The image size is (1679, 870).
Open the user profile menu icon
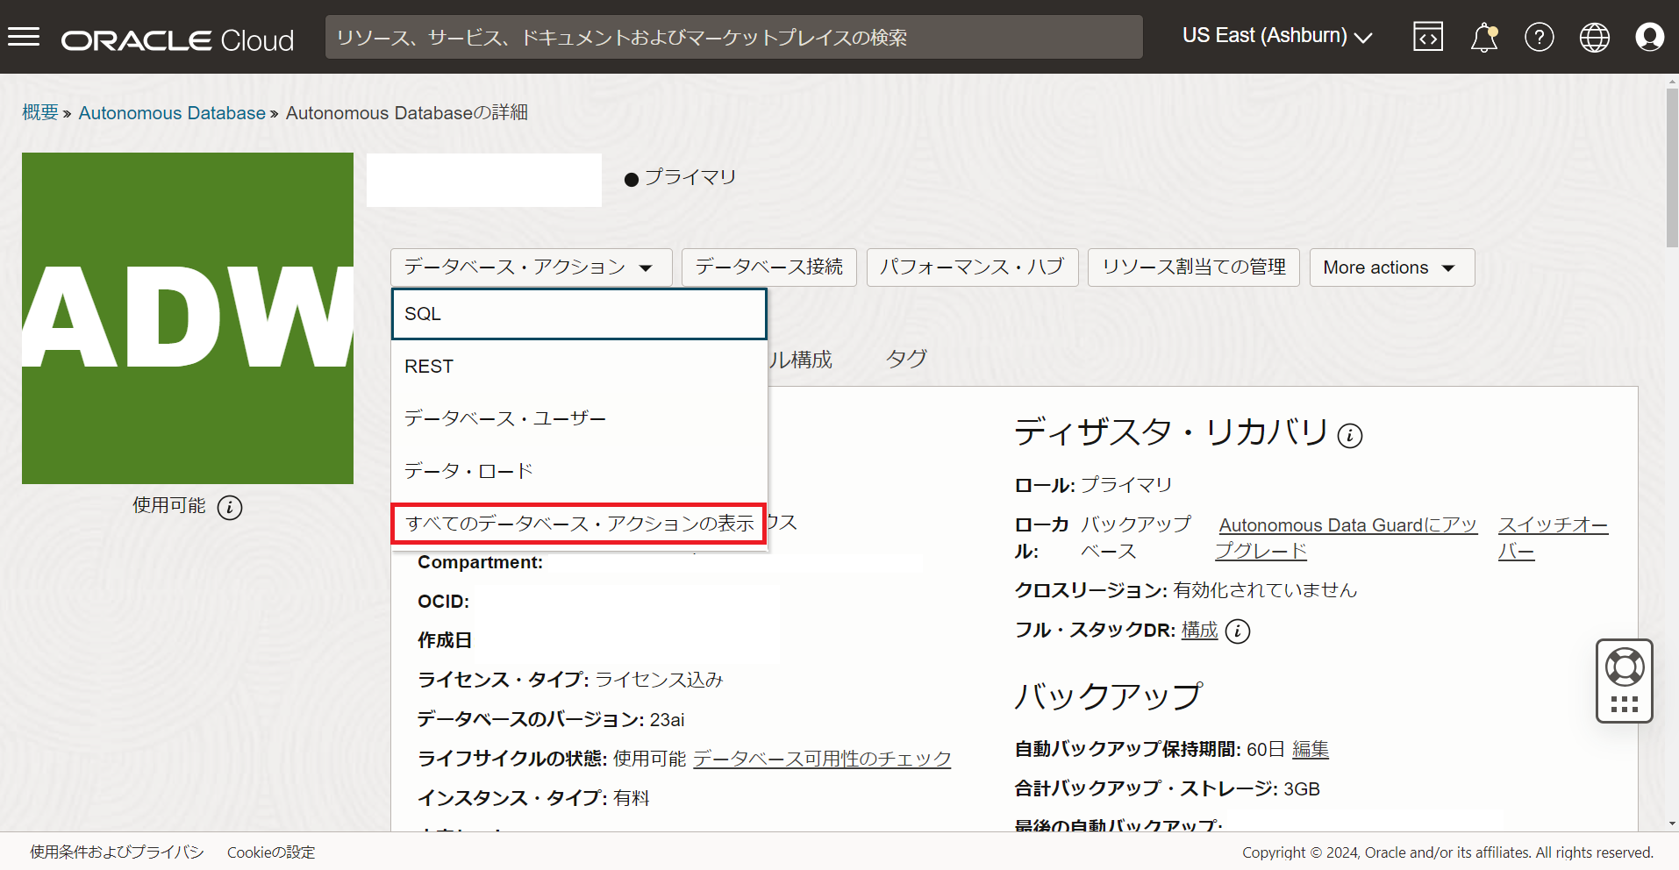[1650, 37]
